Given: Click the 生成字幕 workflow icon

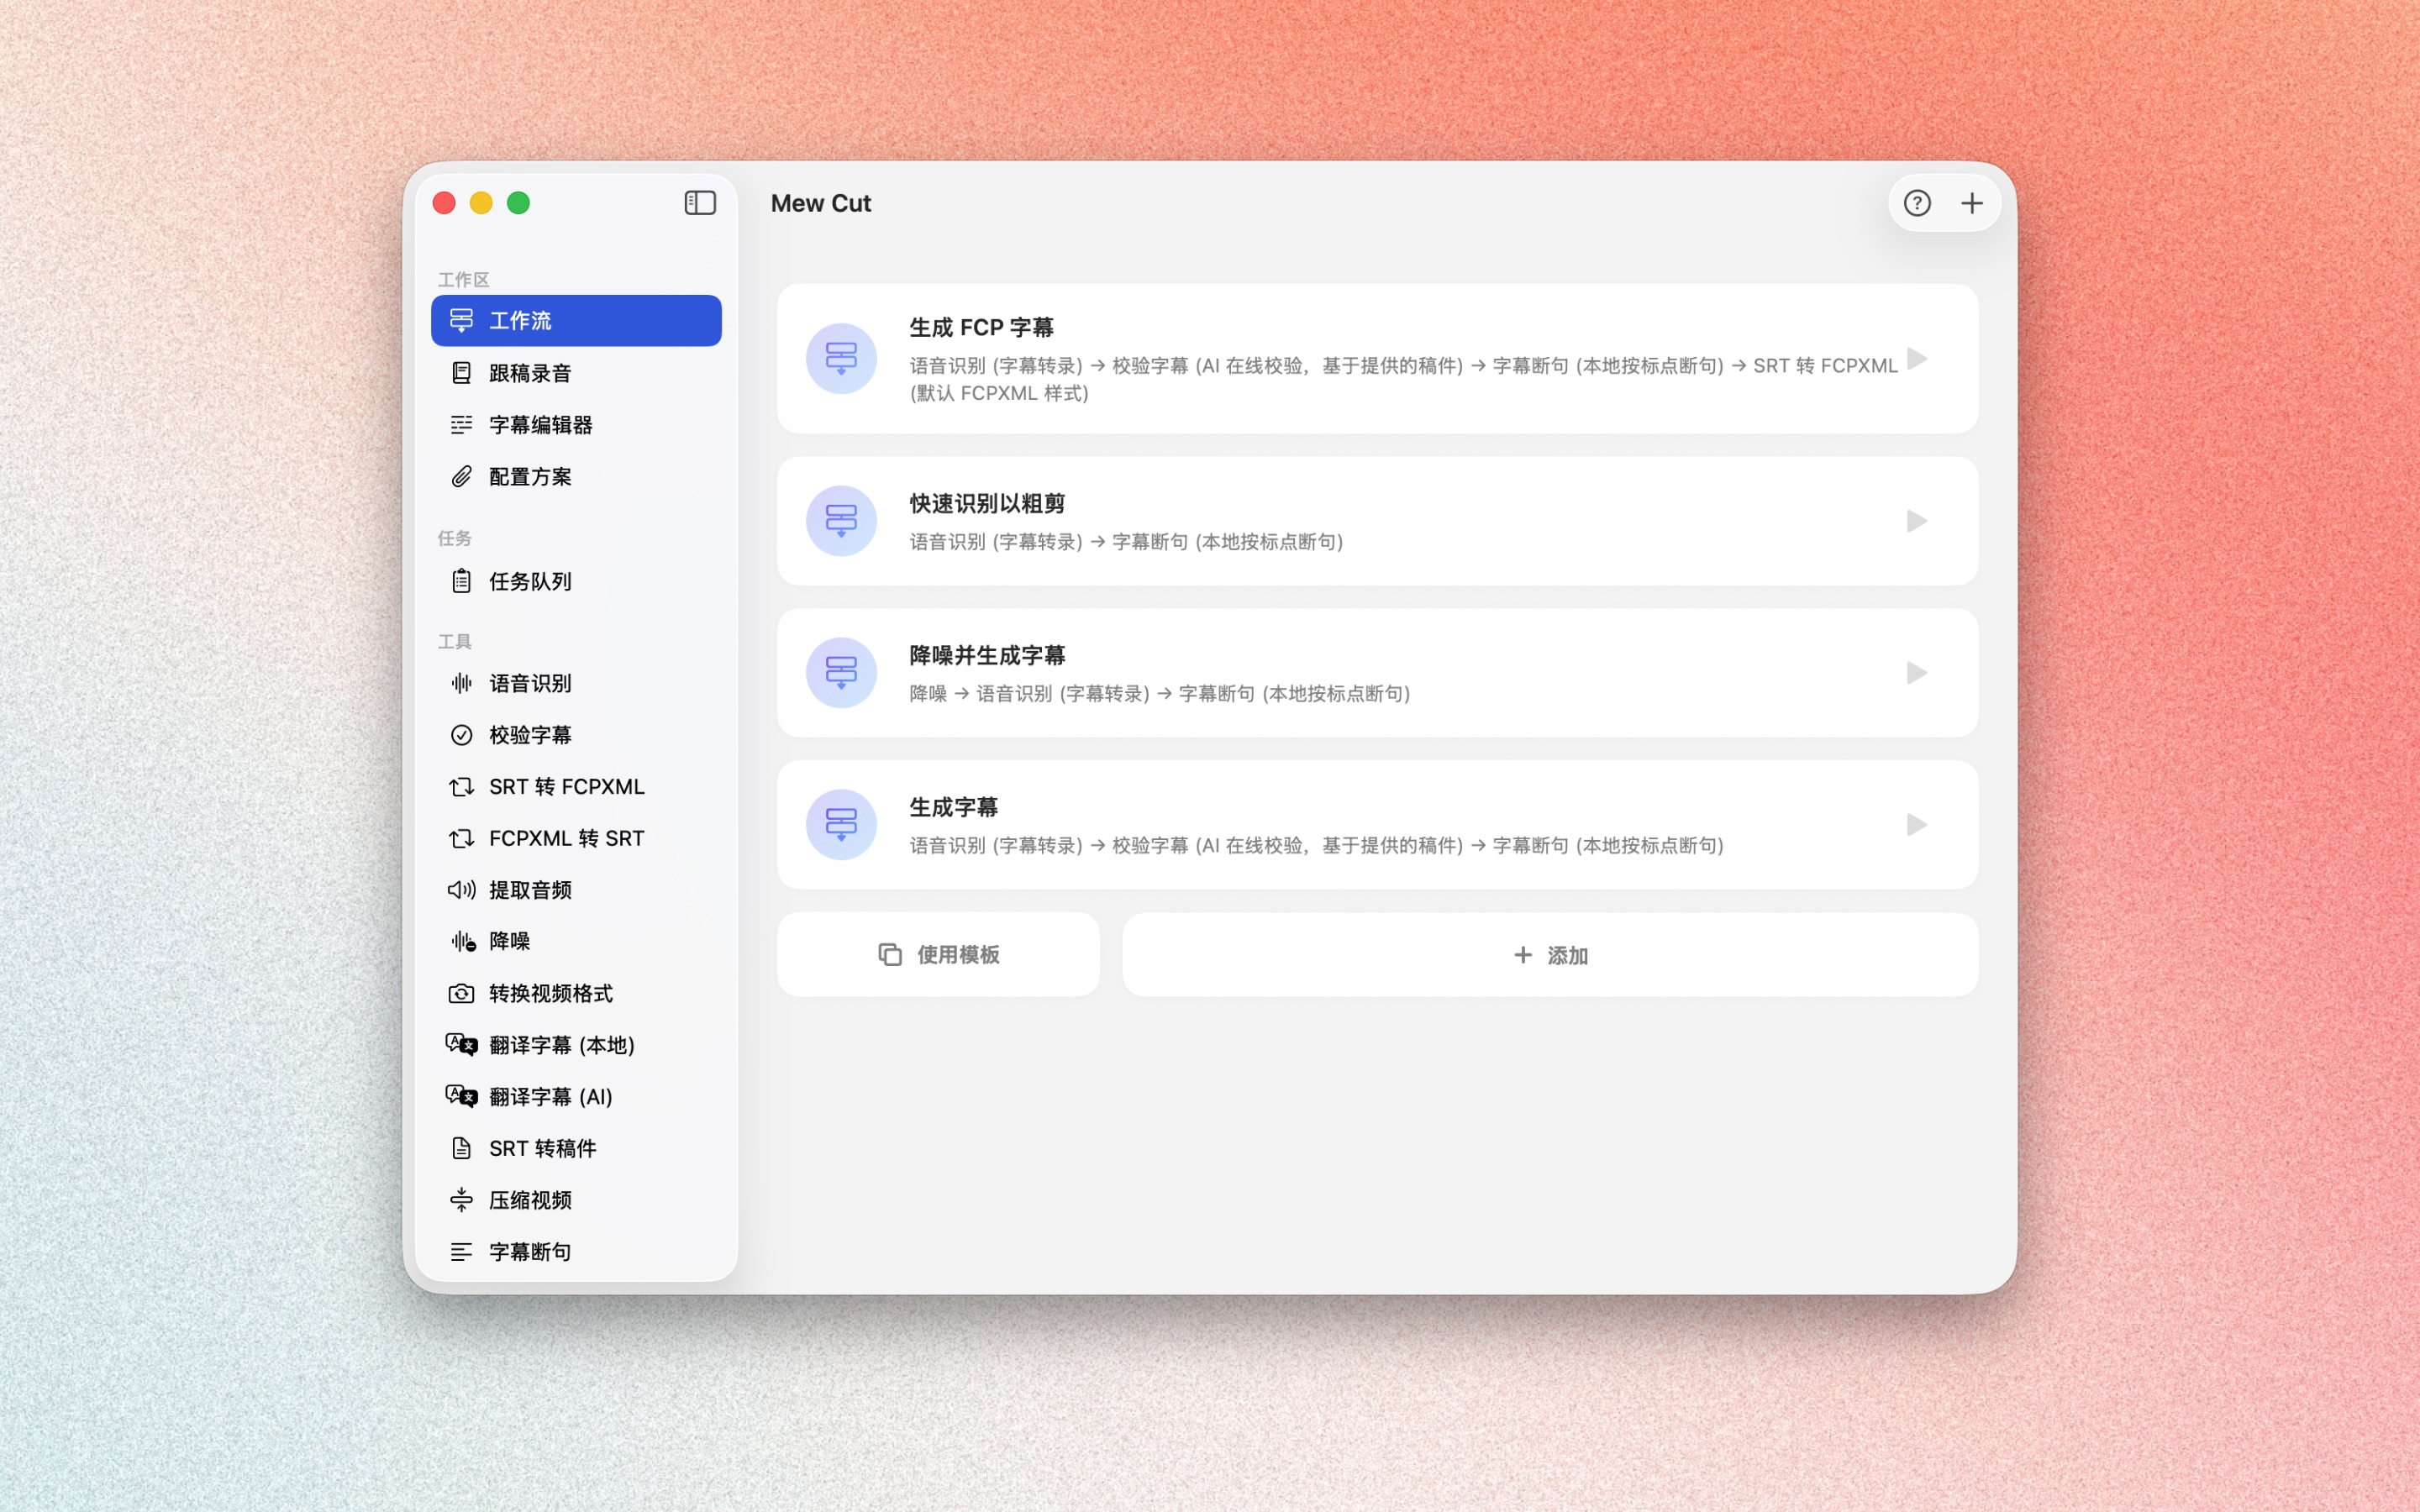Looking at the screenshot, I should 841,825.
